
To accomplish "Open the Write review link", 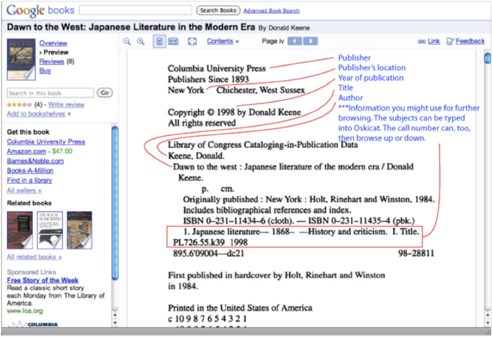I will [66, 105].
